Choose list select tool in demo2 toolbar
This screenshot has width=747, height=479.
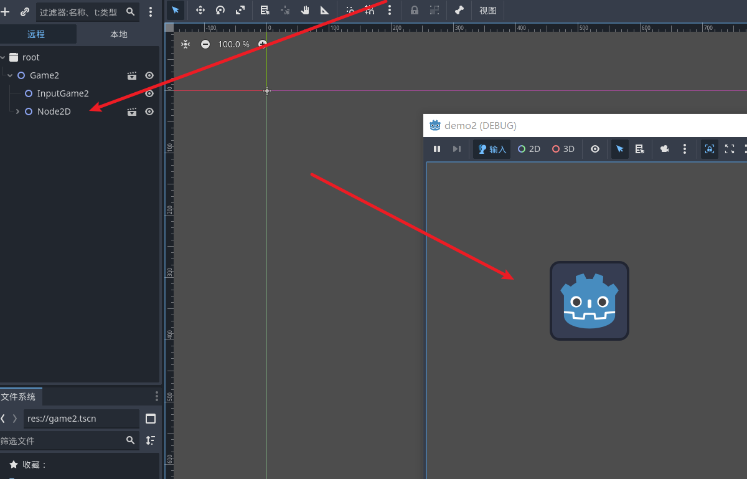click(x=639, y=149)
